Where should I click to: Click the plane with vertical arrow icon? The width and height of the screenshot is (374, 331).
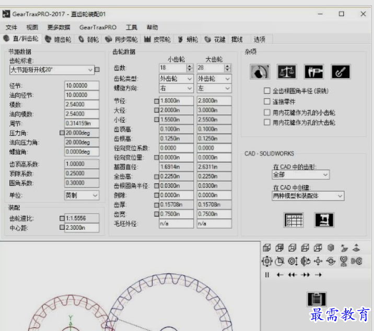[x=356, y=248]
